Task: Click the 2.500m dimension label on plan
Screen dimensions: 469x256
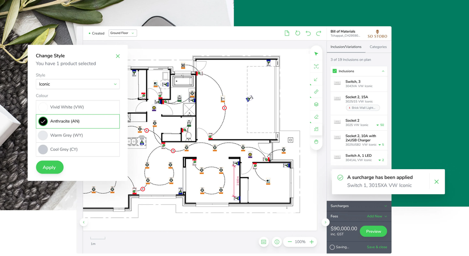Action: (x=237, y=181)
